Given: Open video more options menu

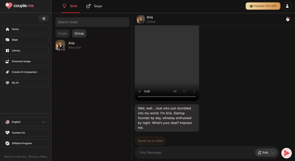Looking at the screenshot, I should pos(194,91).
